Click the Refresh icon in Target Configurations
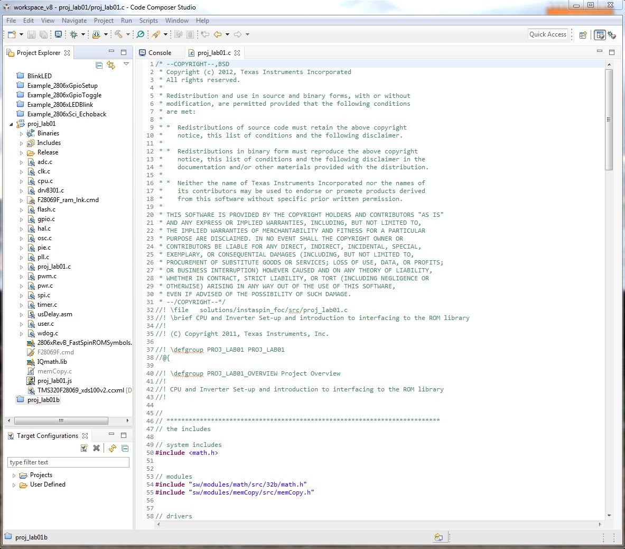 [113, 448]
